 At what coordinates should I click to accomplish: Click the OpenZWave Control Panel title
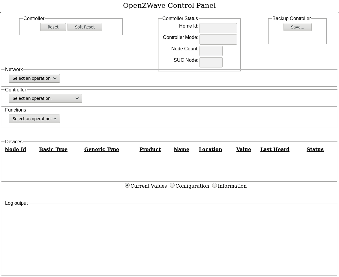(x=169, y=6)
